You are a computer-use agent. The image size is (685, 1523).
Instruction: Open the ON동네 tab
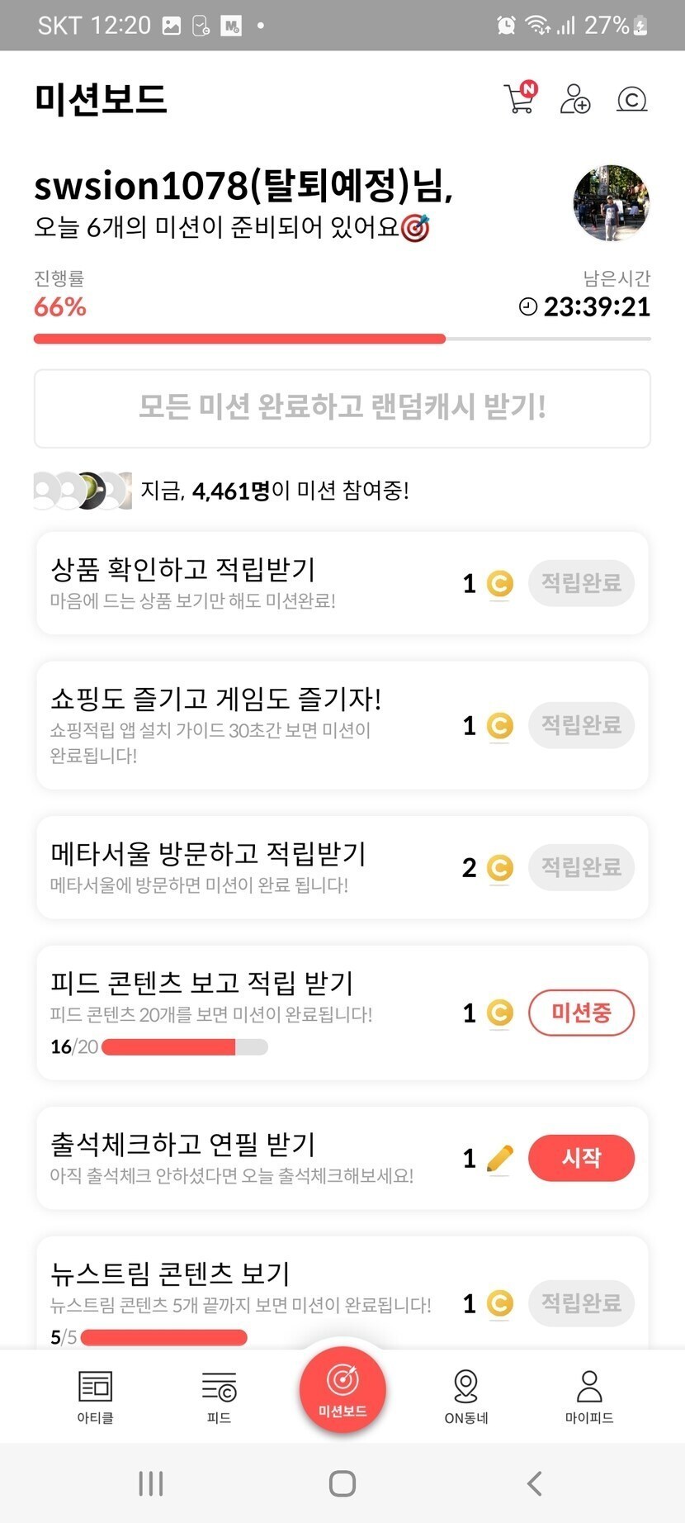pos(466,1396)
